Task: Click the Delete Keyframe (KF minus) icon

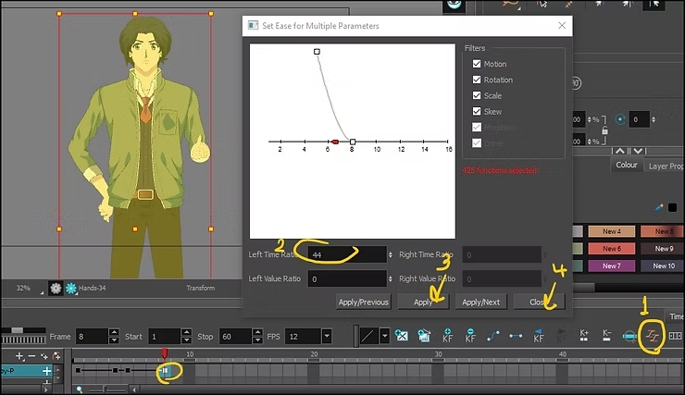Action: tap(470, 335)
